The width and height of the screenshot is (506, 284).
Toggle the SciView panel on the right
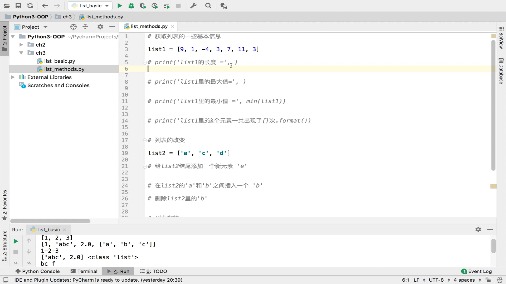[x=501, y=39]
